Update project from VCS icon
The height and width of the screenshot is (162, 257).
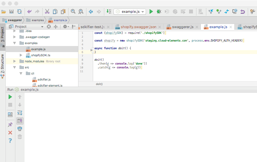211,12
